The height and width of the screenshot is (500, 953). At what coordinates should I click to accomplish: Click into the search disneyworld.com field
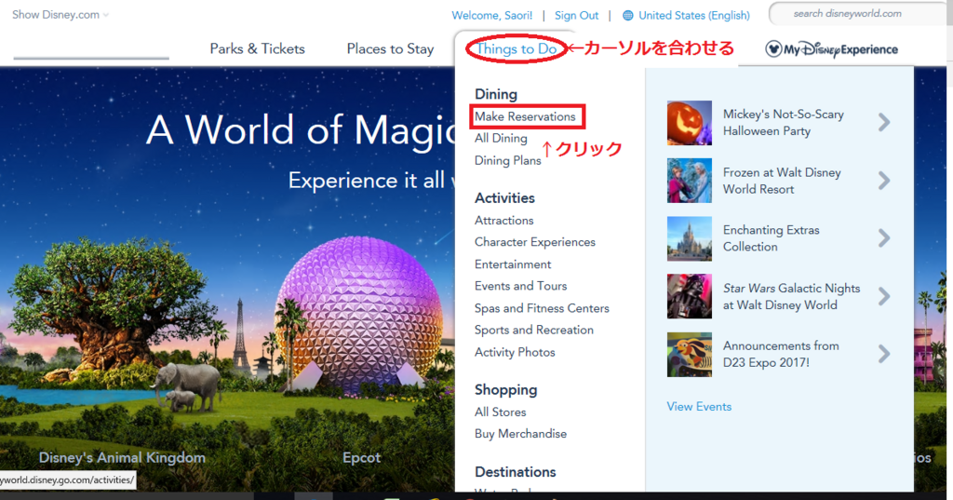(x=860, y=13)
